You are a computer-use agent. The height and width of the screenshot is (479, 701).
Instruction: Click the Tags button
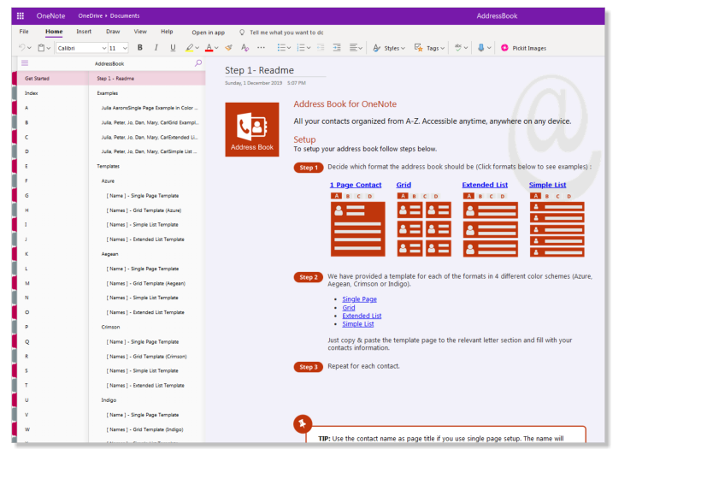coord(429,48)
